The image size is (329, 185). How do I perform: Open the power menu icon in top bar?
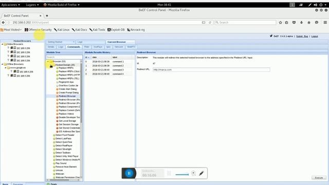(321, 5)
